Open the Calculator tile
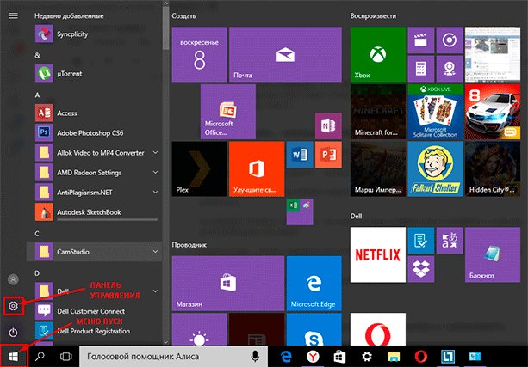The image size is (528, 367). (x=421, y=69)
